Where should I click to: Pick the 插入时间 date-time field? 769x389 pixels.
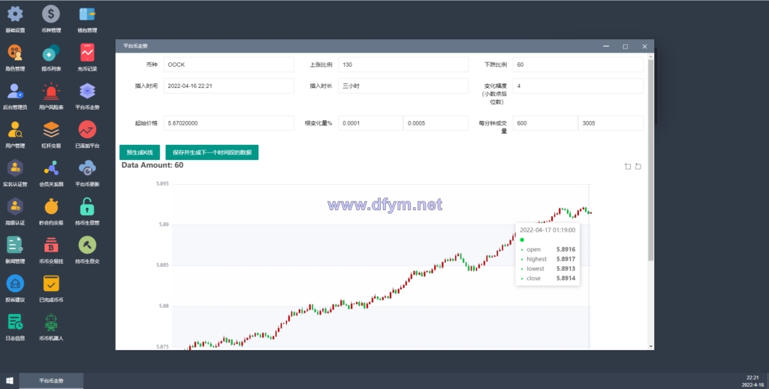click(228, 86)
